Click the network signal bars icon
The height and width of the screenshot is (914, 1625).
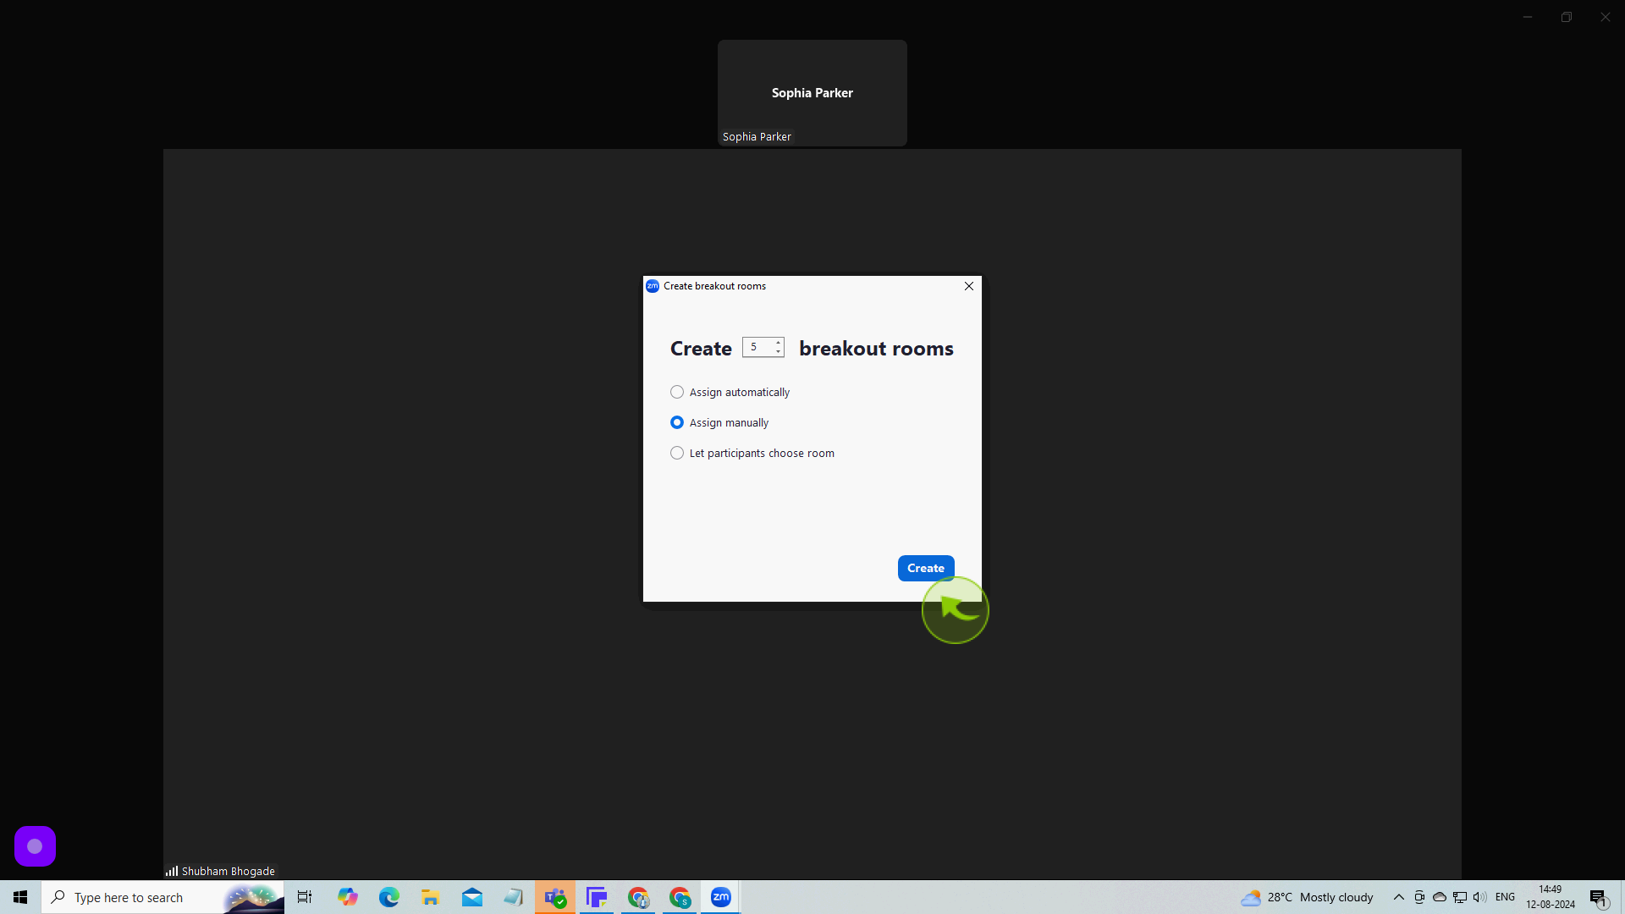click(x=171, y=871)
